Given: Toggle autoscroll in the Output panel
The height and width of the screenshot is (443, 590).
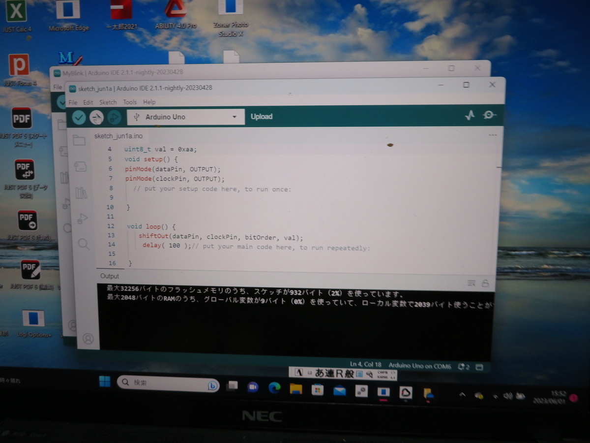Looking at the screenshot, I should (471, 283).
